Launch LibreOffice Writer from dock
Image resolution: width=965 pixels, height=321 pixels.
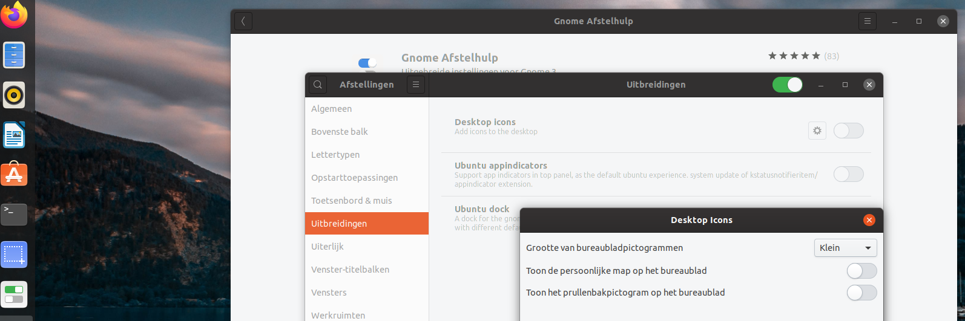point(14,135)
